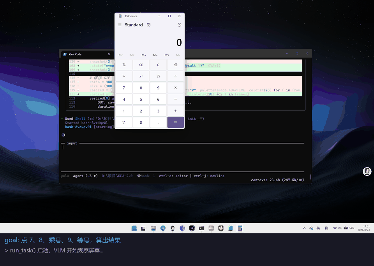The width and height of the screenshot is (374, 266).
Task: Open the Notepad icon in taskbar
Action: (x=230, y=228)
